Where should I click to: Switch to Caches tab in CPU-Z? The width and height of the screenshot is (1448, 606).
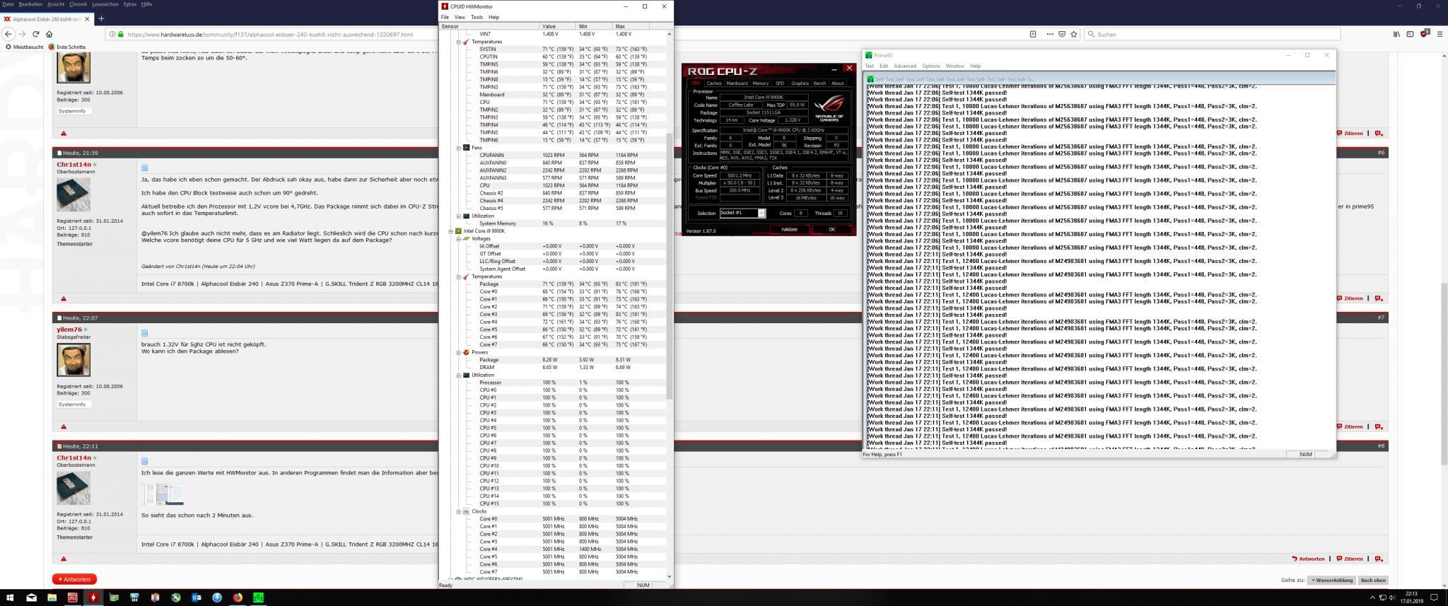(714, 83)
